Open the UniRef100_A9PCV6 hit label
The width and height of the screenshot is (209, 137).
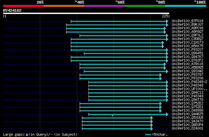187,28
